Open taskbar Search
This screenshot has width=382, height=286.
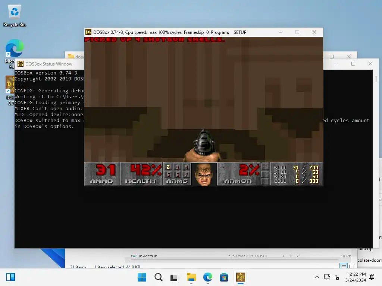pyautogui.click(x=158, y=277)
